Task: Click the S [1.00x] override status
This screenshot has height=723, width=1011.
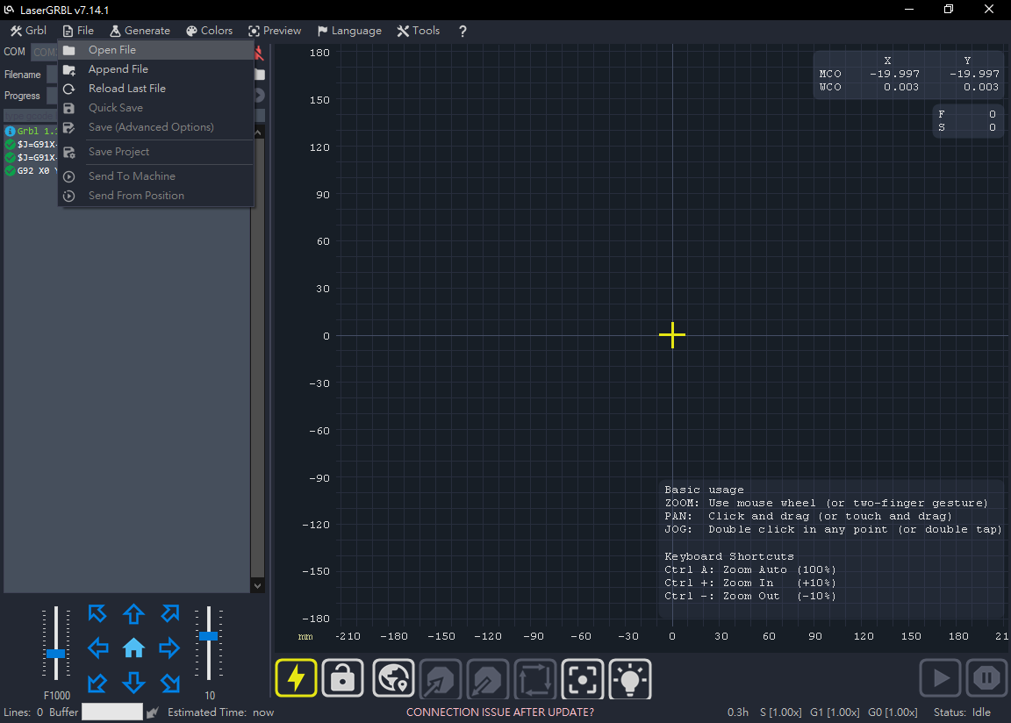Action: point(781,712)
